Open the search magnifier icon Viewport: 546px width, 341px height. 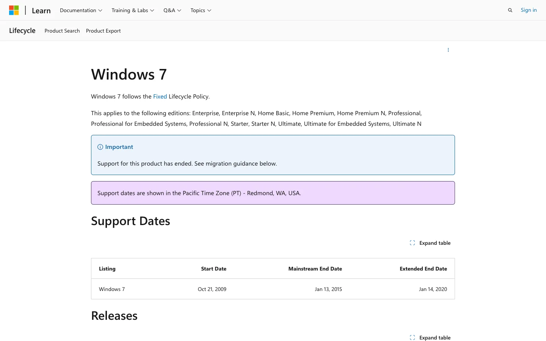[x=510, y=10]
